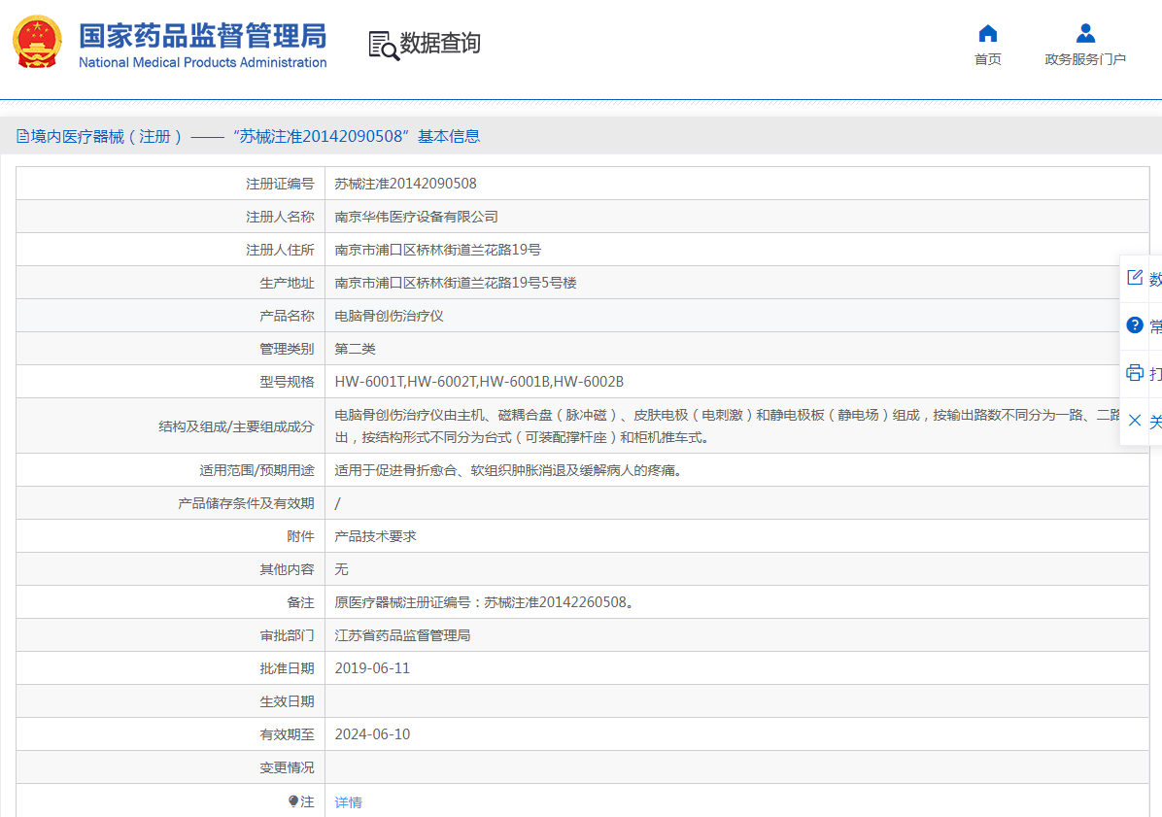Click the 审批部门 label
The height and width of the screenshot is (817, 1162).
287,635
